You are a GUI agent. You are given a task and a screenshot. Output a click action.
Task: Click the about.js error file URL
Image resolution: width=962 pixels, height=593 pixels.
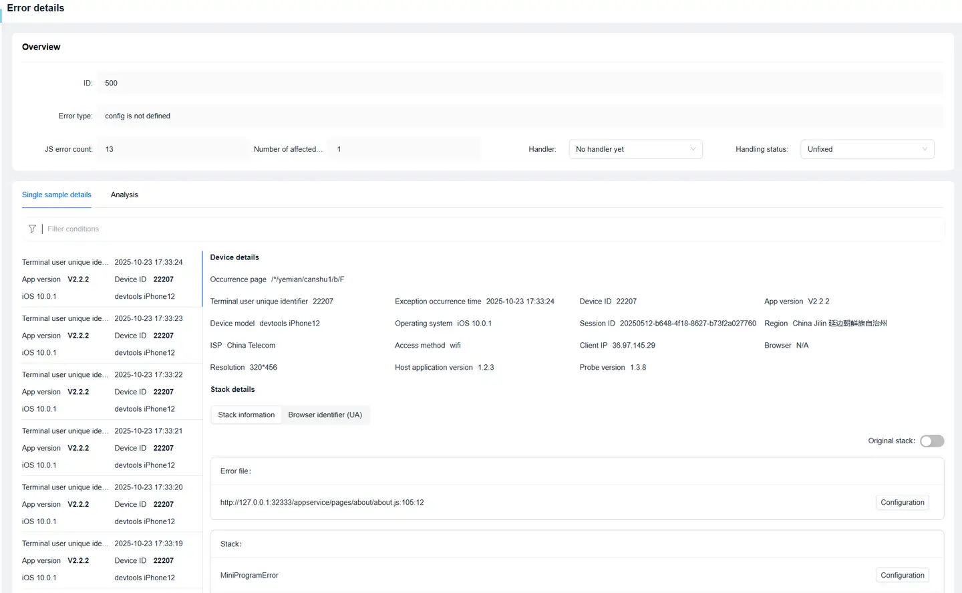click(322, 503)
